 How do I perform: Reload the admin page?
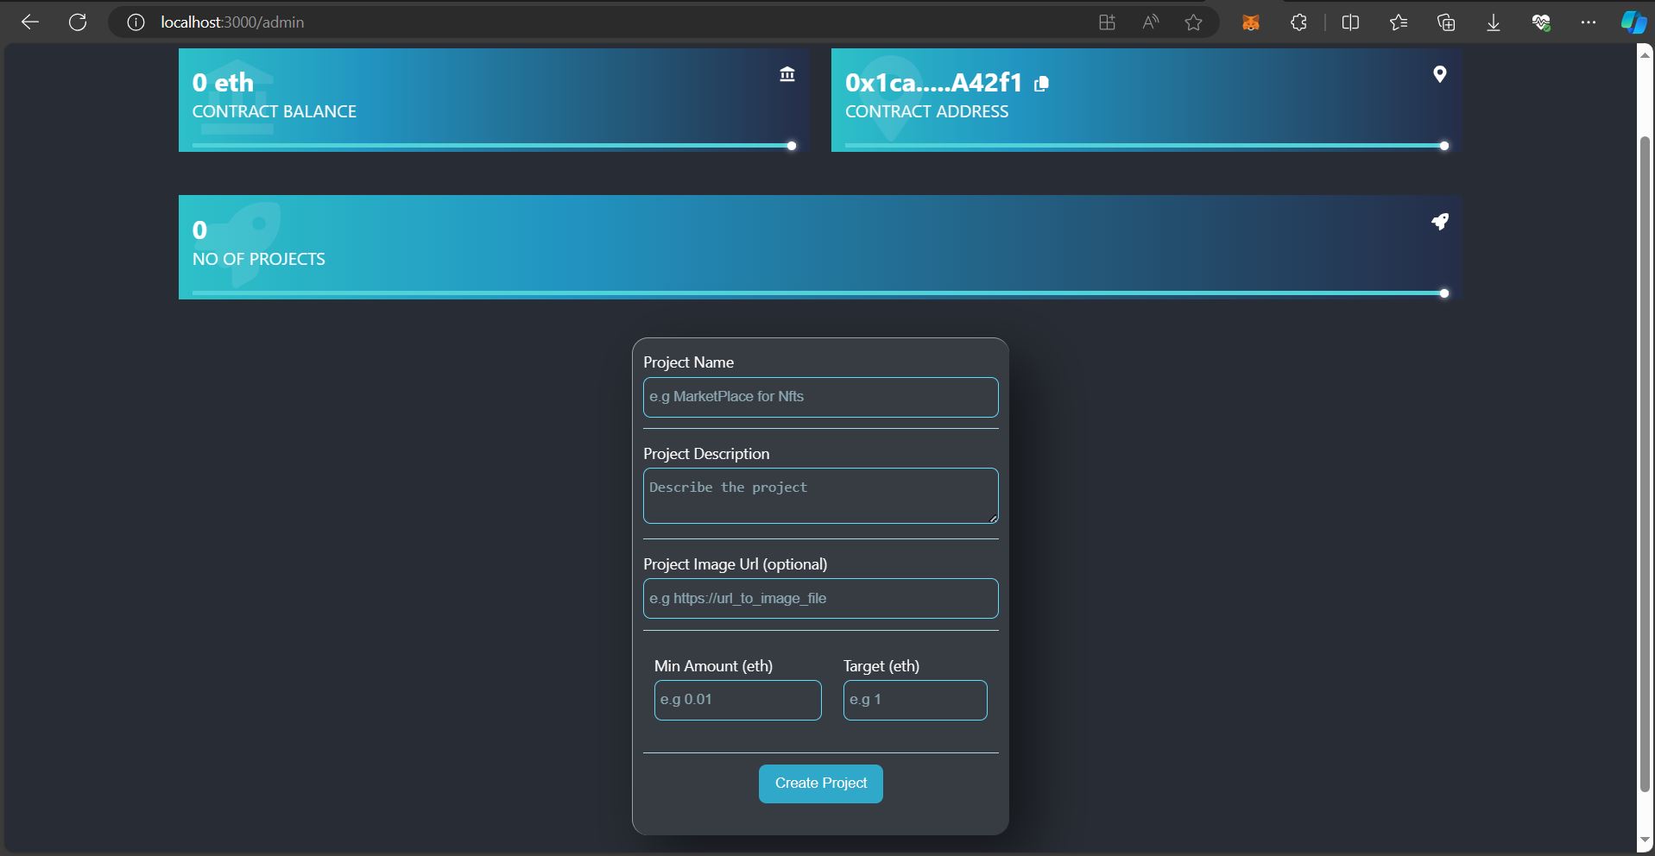coord(78,22)
